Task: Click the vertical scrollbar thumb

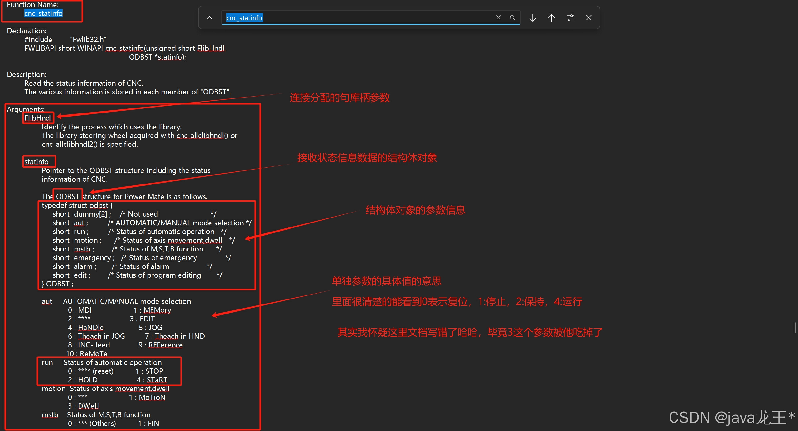Action: coord(796,328)
